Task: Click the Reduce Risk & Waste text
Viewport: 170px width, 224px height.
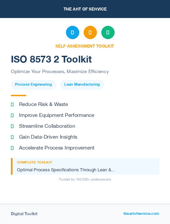Action: pos(44,104)
